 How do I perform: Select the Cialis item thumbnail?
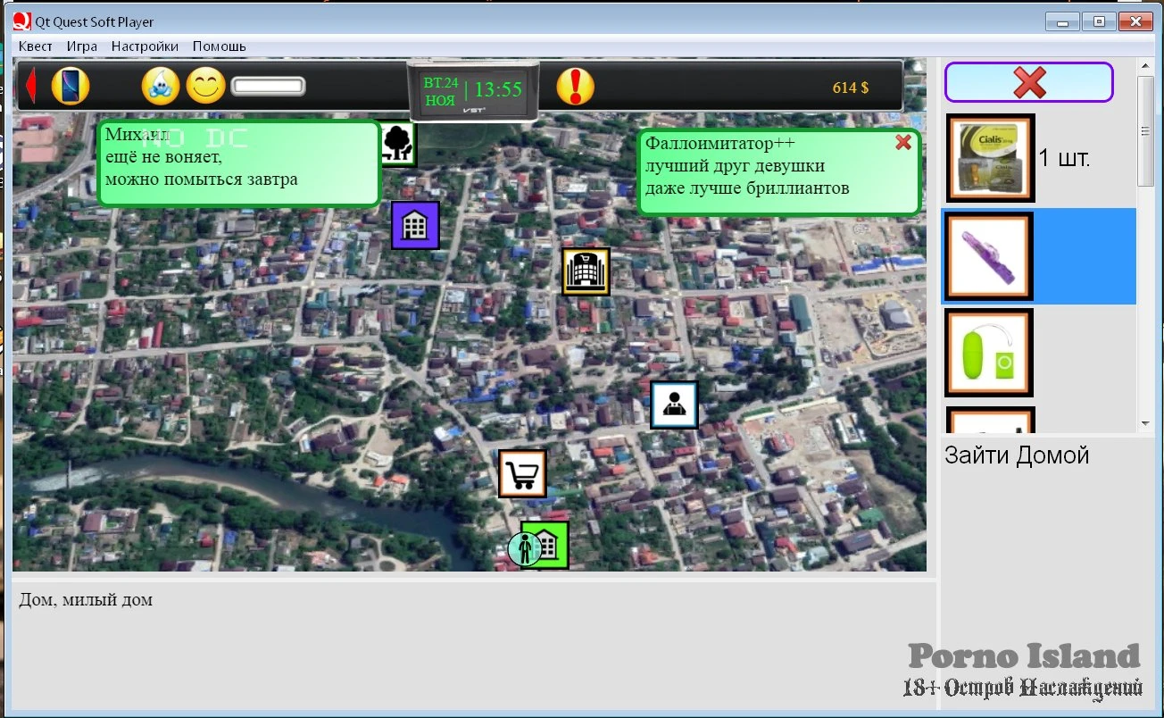tap(990, 158)
